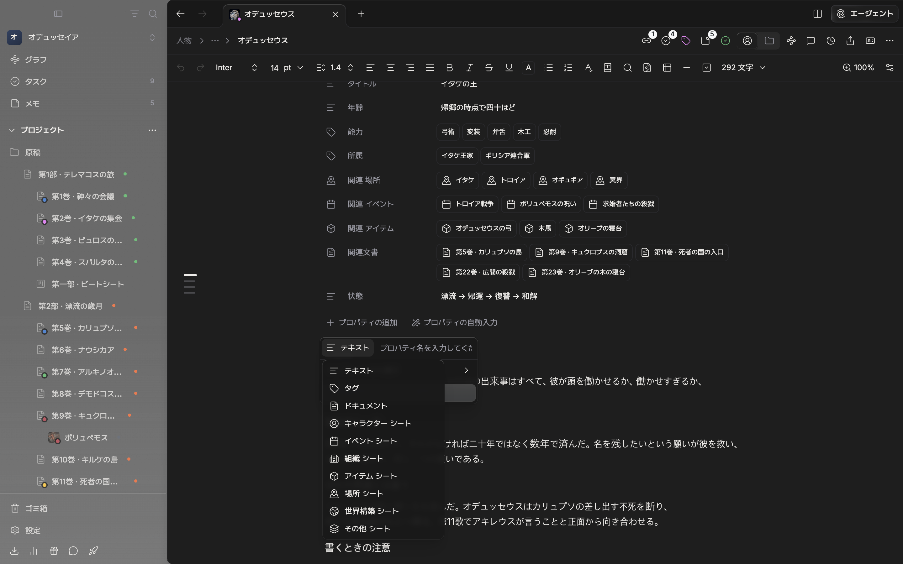This screenshot has height=564, width=903.
Task: Apply underline formatting
Action: pos(509,67)
